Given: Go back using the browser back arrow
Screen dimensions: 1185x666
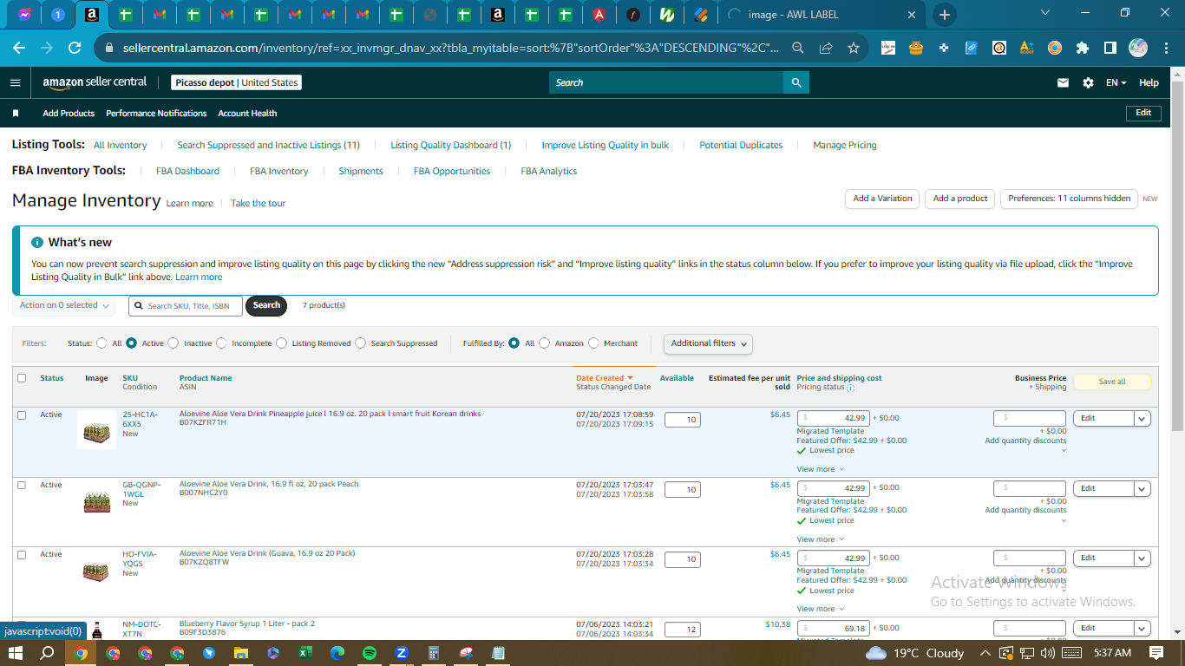Looking at the screenshot, I should tap(19, 49).
